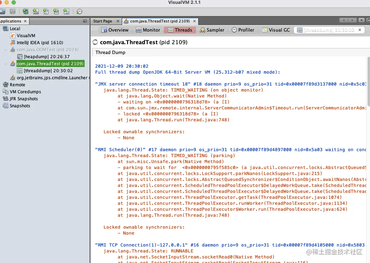Click the VM Coredumps icon
This screenshot has height=263, width=370.
click(x=5, y=92)
